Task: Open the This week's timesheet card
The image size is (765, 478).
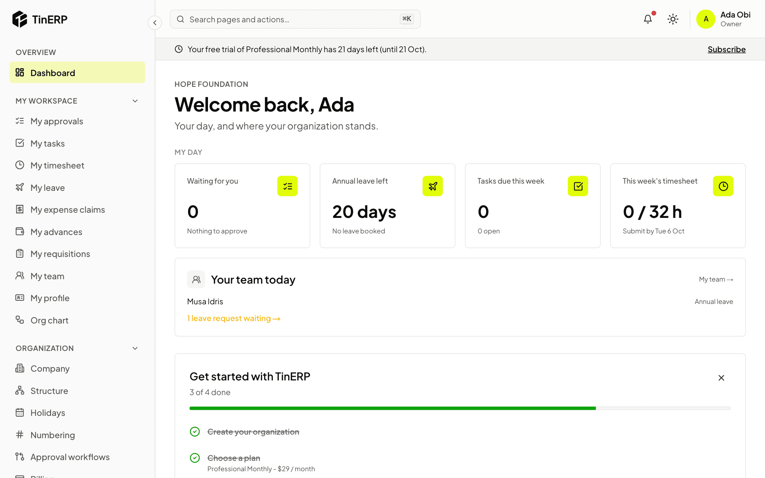Action: [678, 206]
